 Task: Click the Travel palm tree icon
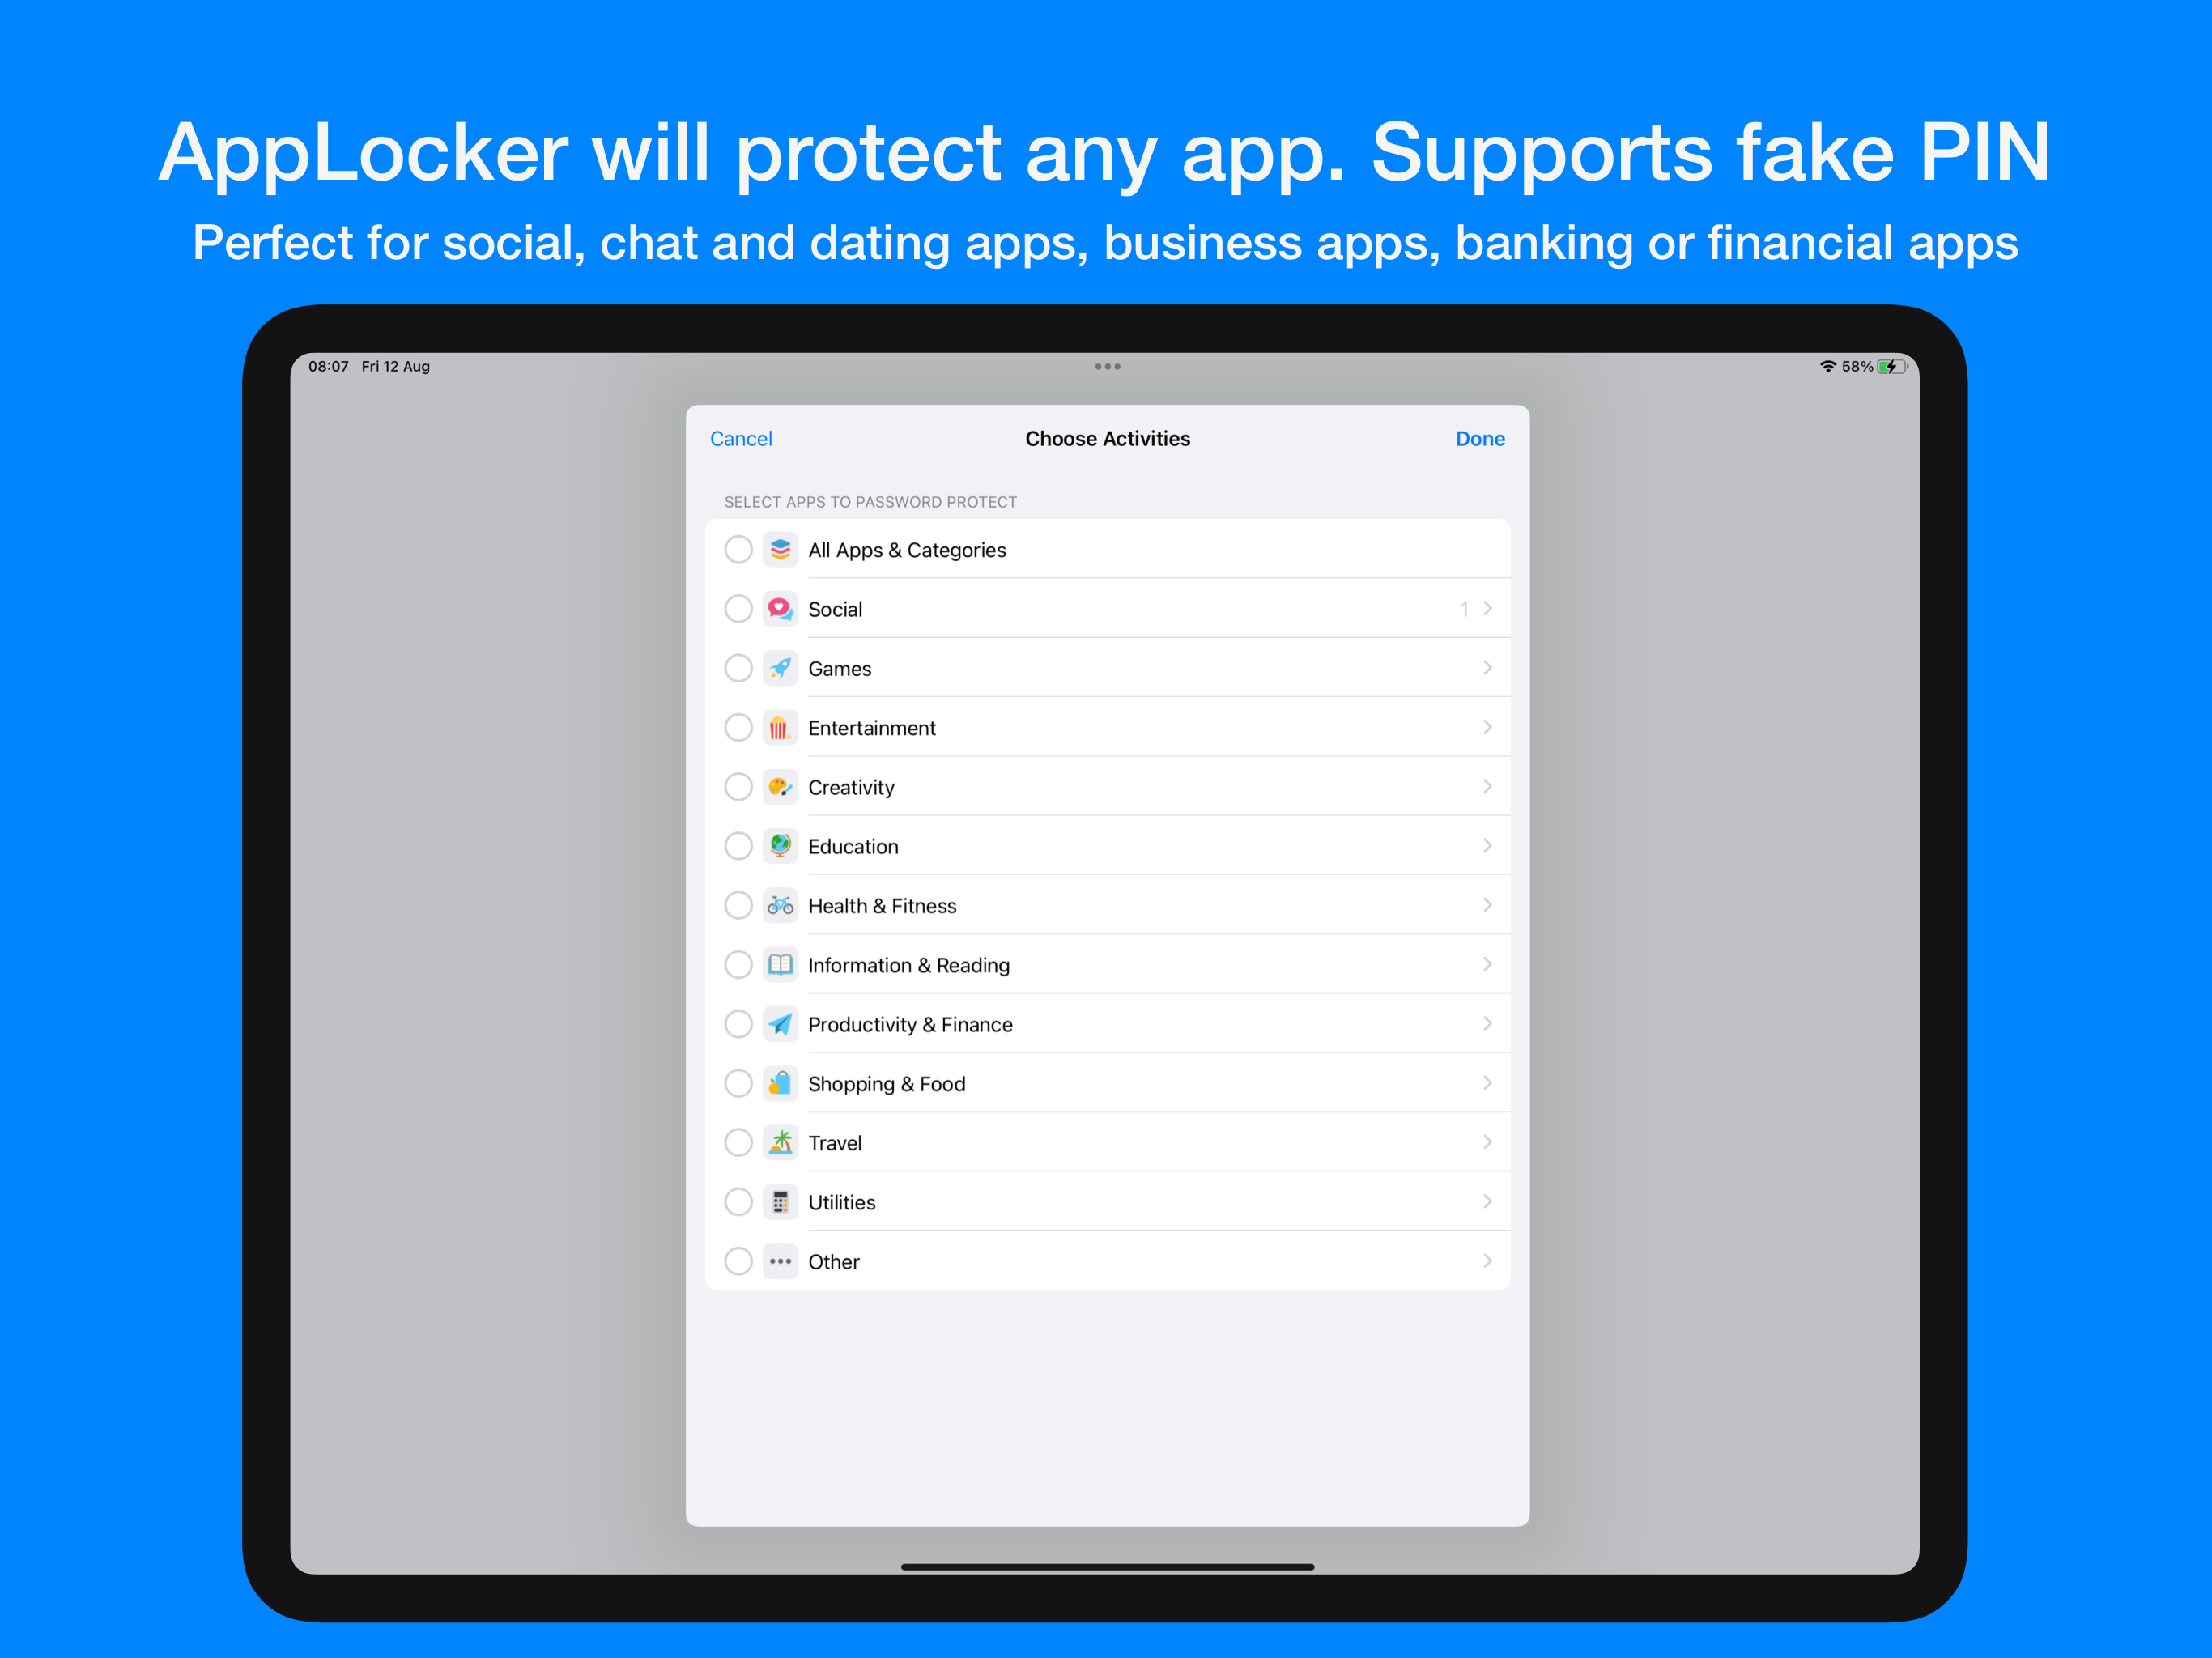click(x=780, y=1142)
